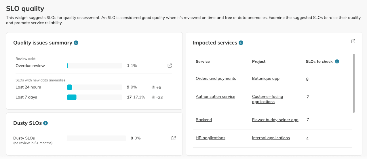Click info icon next to Dusty SLOs
The image size is (367, 159).
45,123
